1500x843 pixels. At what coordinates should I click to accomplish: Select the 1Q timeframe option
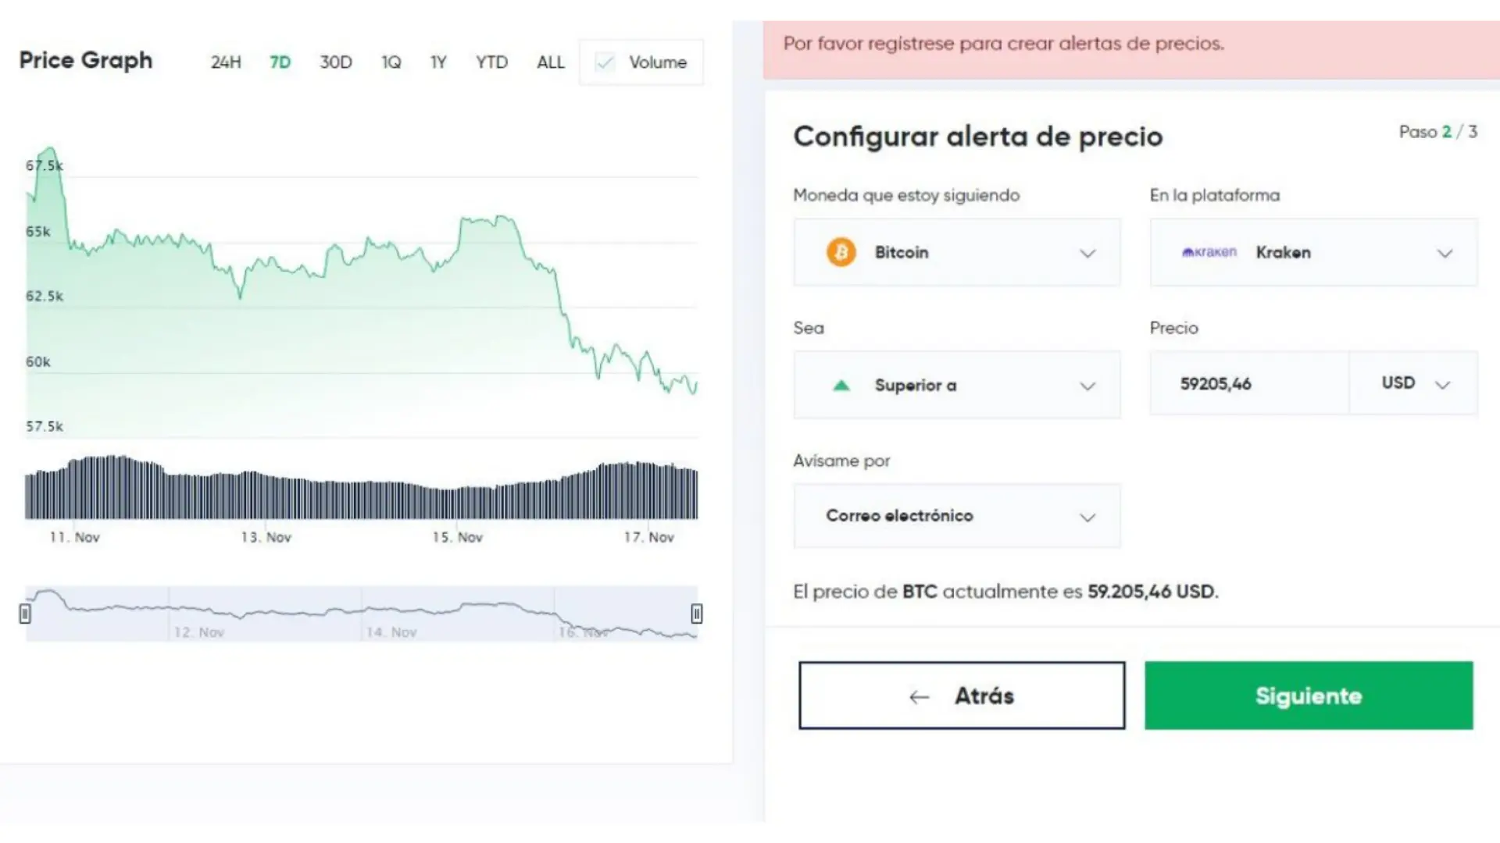391,62
